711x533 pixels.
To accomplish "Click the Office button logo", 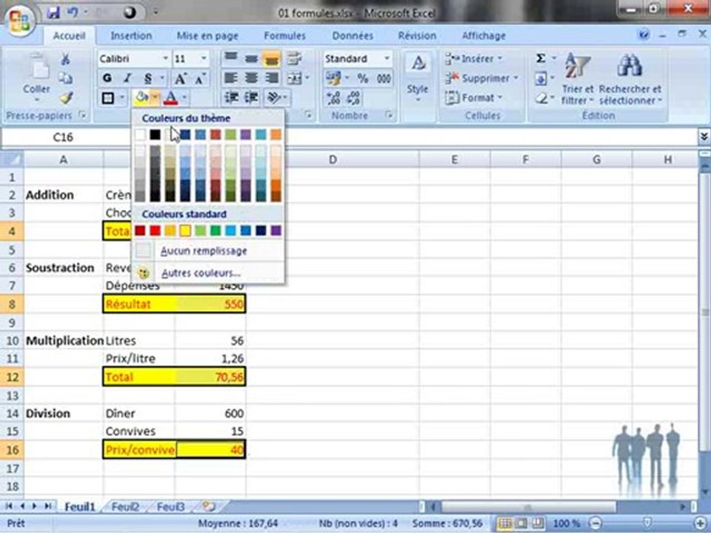I will pyautogui.click(x=19, y=21).
